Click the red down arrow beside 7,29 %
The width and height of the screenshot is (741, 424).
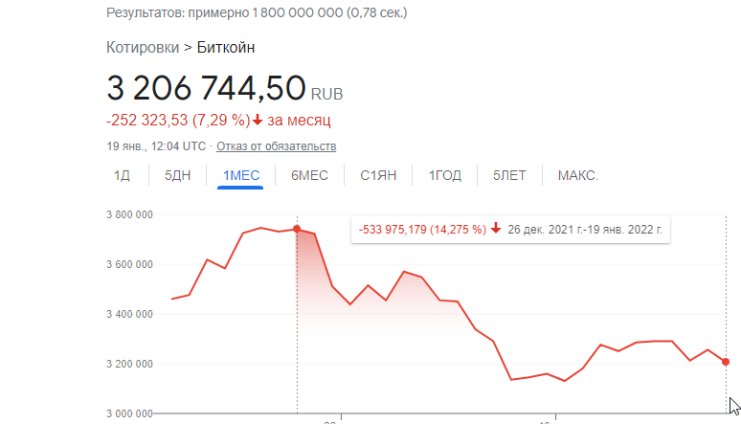258,120
